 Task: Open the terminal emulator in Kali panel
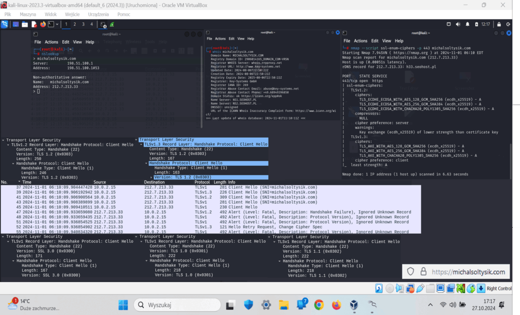[51, 24]
